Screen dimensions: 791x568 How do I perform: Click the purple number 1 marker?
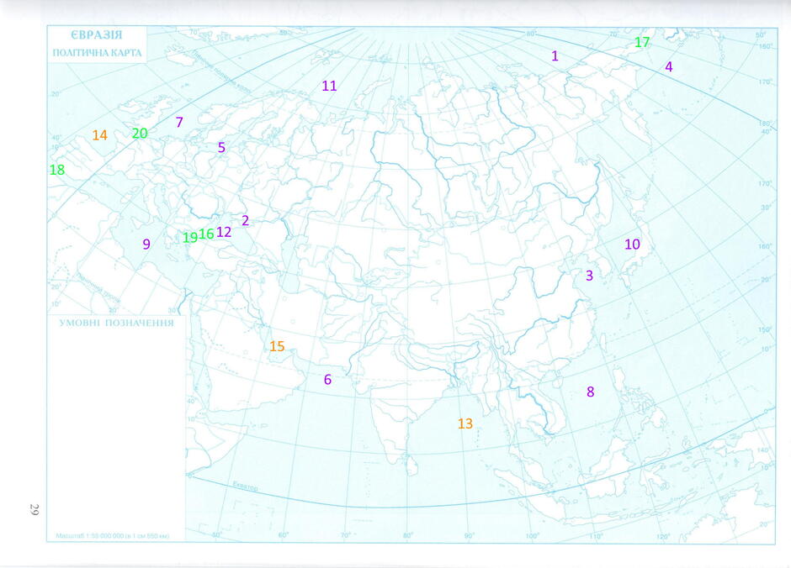point(555,56)
